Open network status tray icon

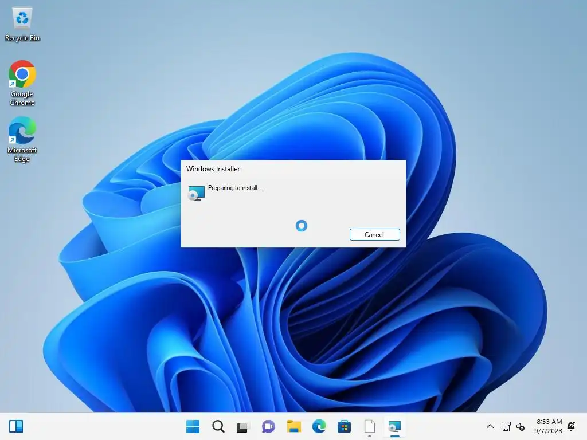point(506,426)
